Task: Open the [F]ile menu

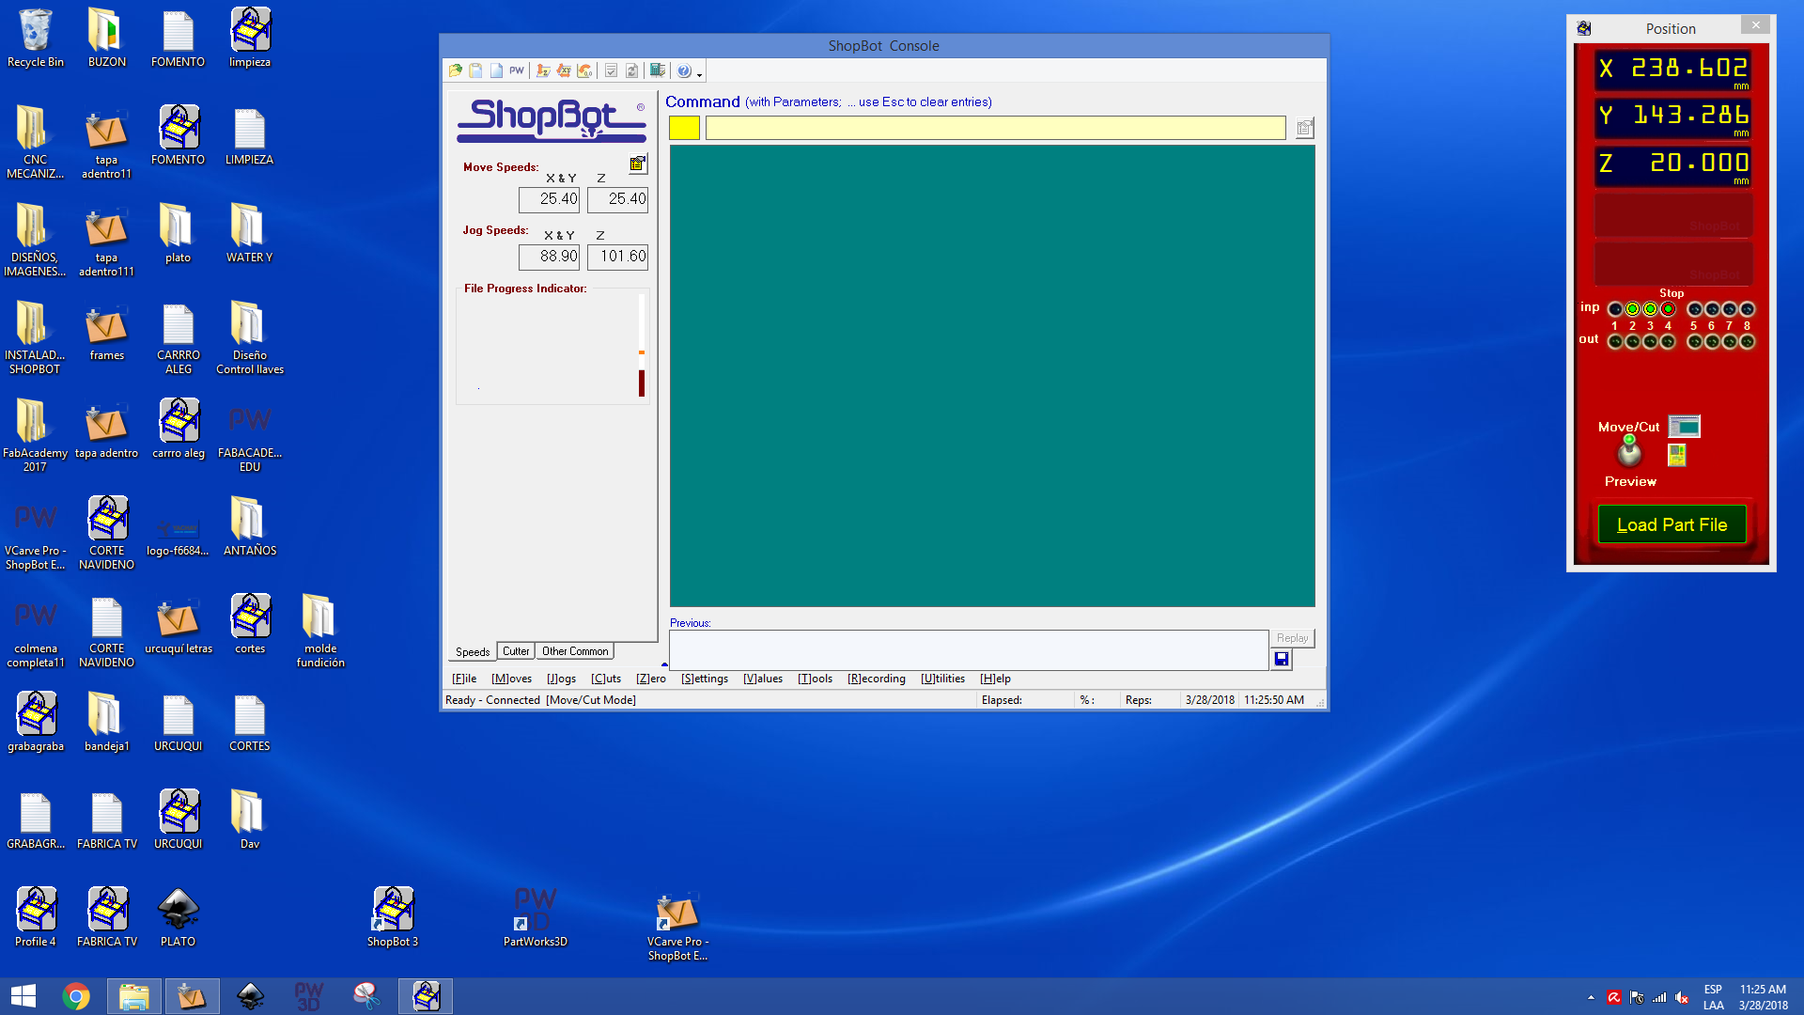Action: tap(464, 679)
